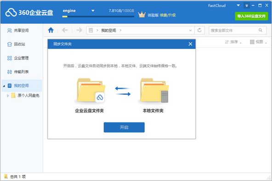Navigate forward with the right arrow

point(79,30)
